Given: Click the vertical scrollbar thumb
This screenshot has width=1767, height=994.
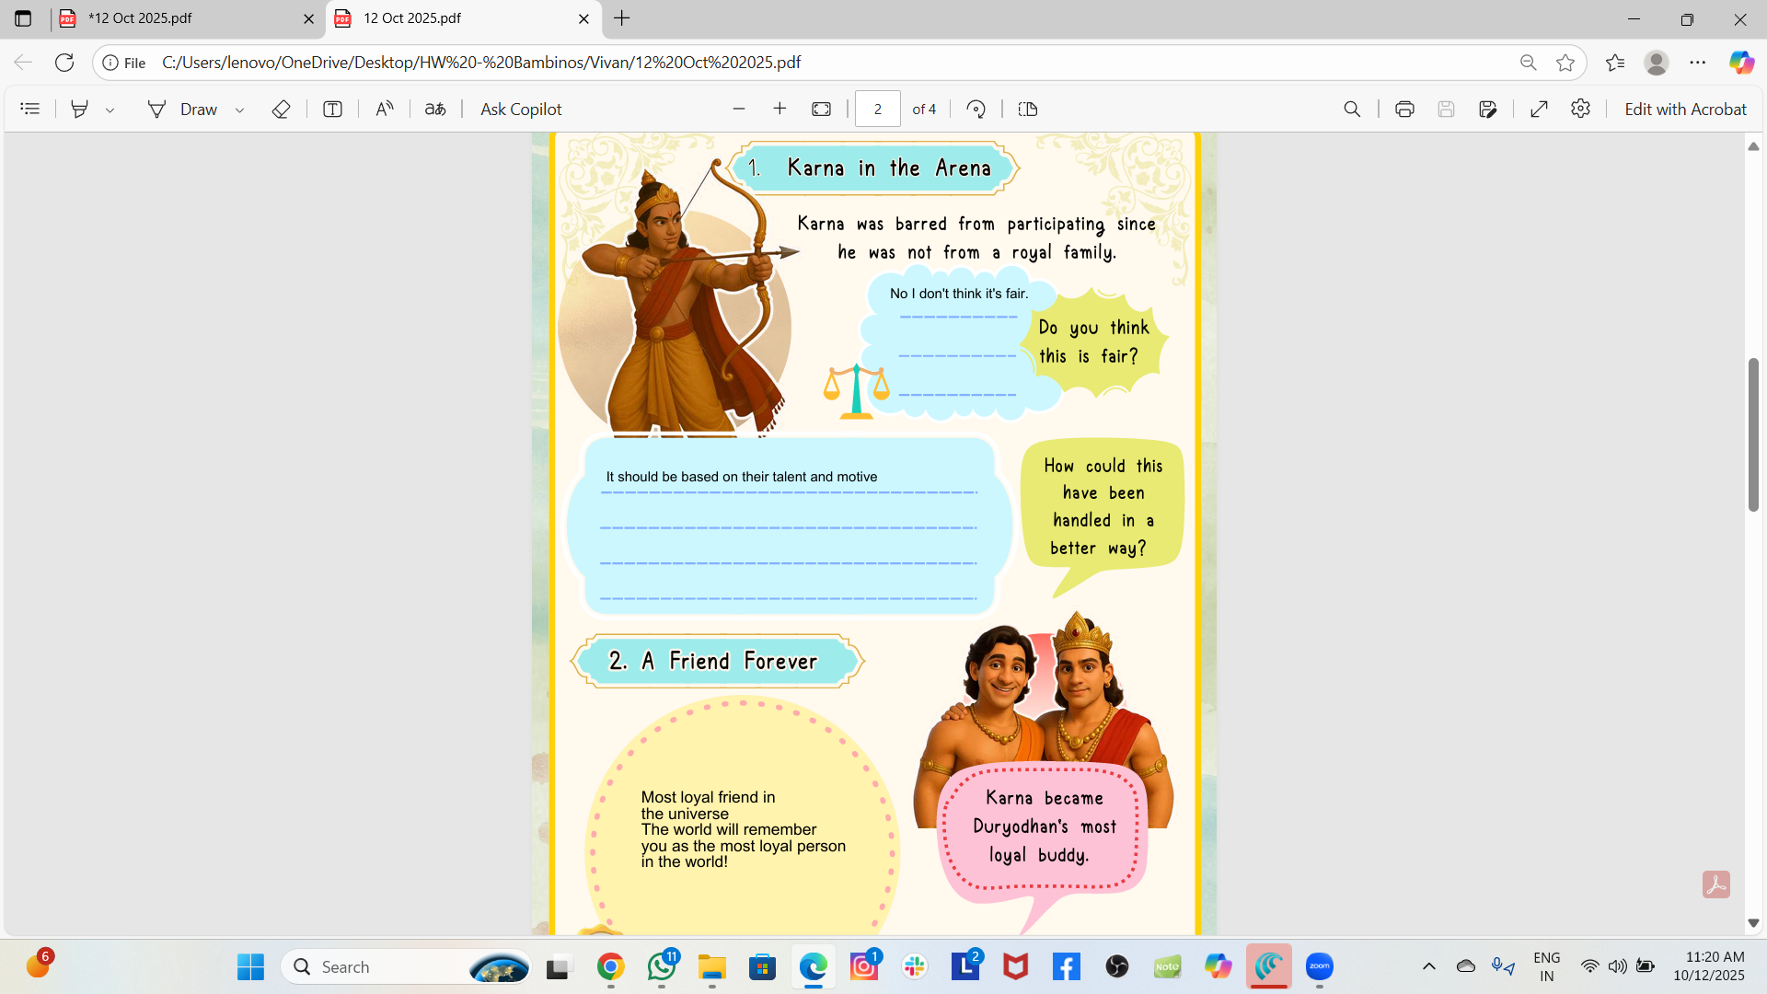Looking at the screenshot, I should point(1753,433).
